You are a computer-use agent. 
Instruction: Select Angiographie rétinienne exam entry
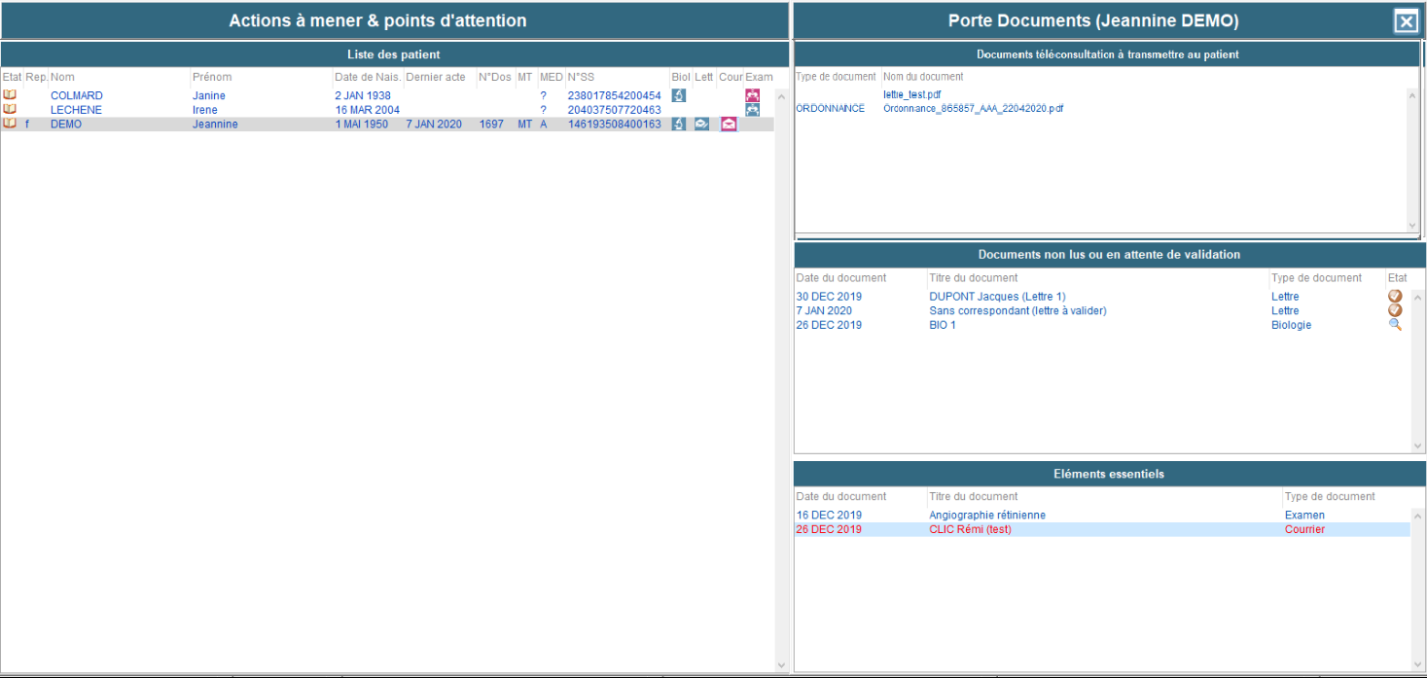coord(986,516)
